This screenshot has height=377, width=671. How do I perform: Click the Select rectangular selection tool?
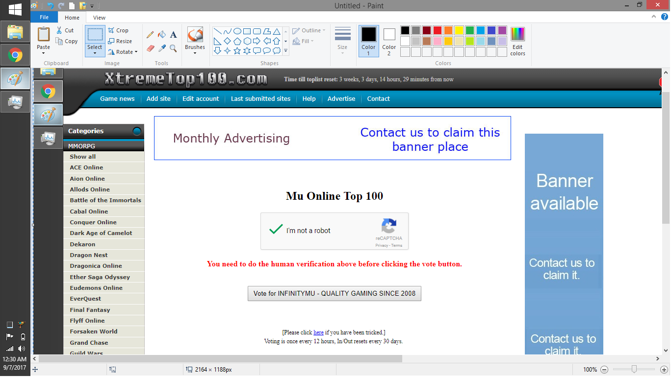(x=95, y=35)
